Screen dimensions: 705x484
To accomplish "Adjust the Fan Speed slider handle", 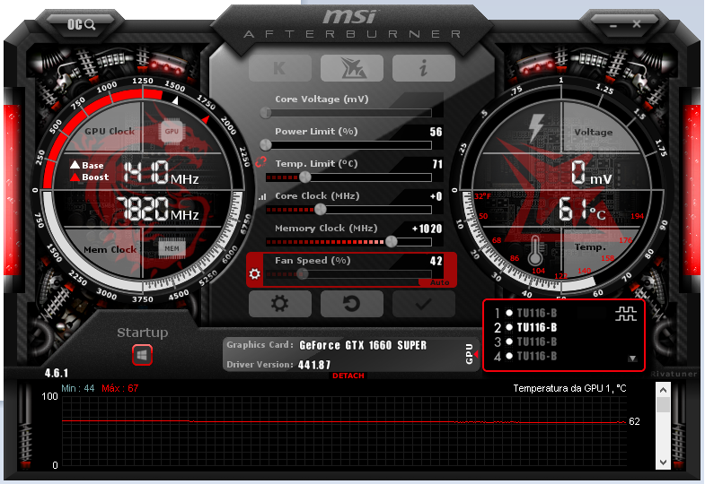I will point(302,274).
